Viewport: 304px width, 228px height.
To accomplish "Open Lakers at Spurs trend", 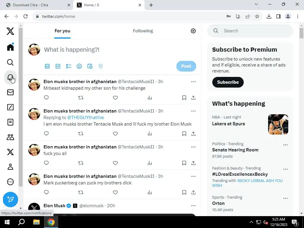I will [x=228, y=124].
